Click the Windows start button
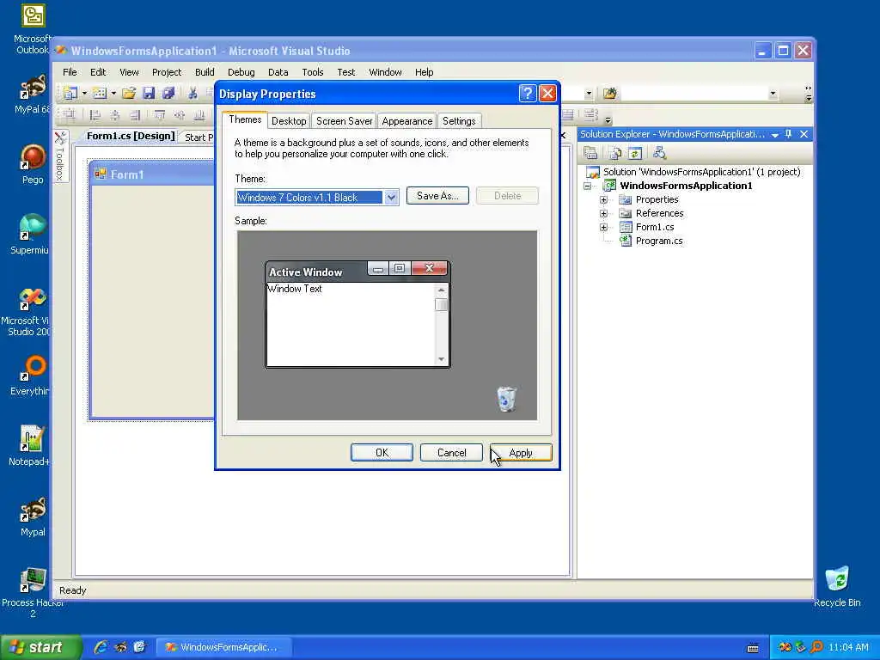The width and height of the screenshot is (880, 660). [40, 647]
